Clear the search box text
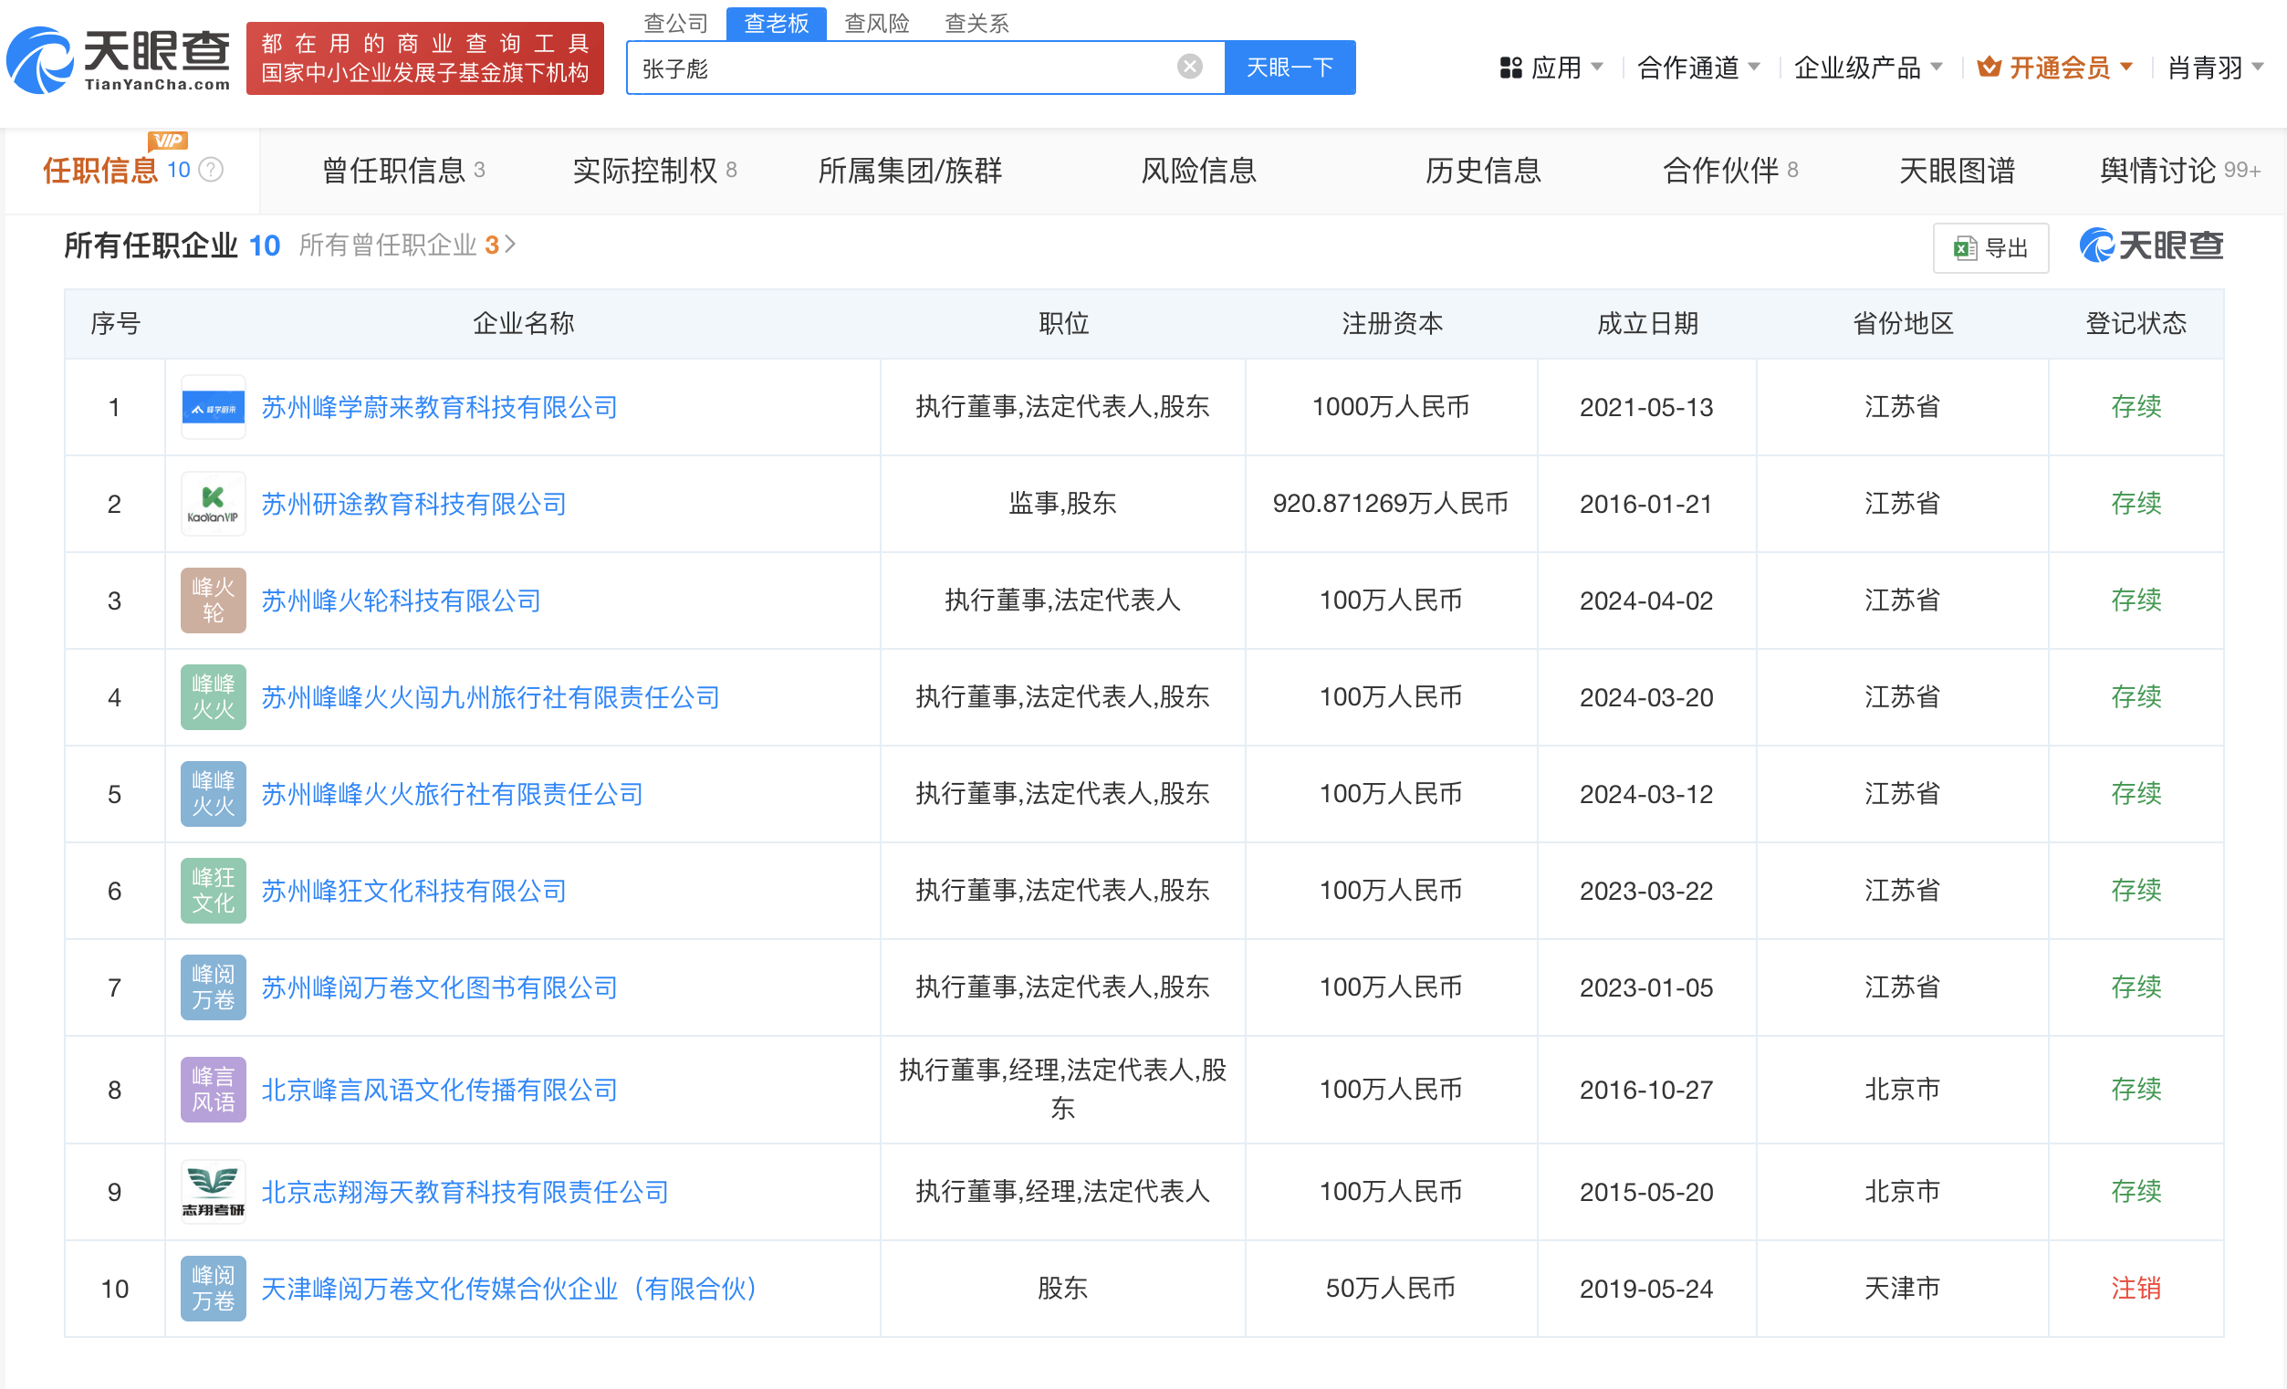This screenshot has height=1389, width=2287. [x=1189, y=67]
